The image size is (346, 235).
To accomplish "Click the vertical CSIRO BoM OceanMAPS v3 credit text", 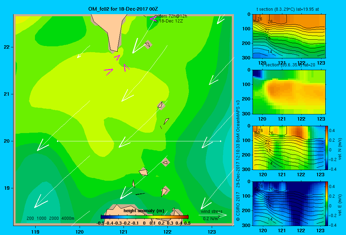I will [238, 160].
